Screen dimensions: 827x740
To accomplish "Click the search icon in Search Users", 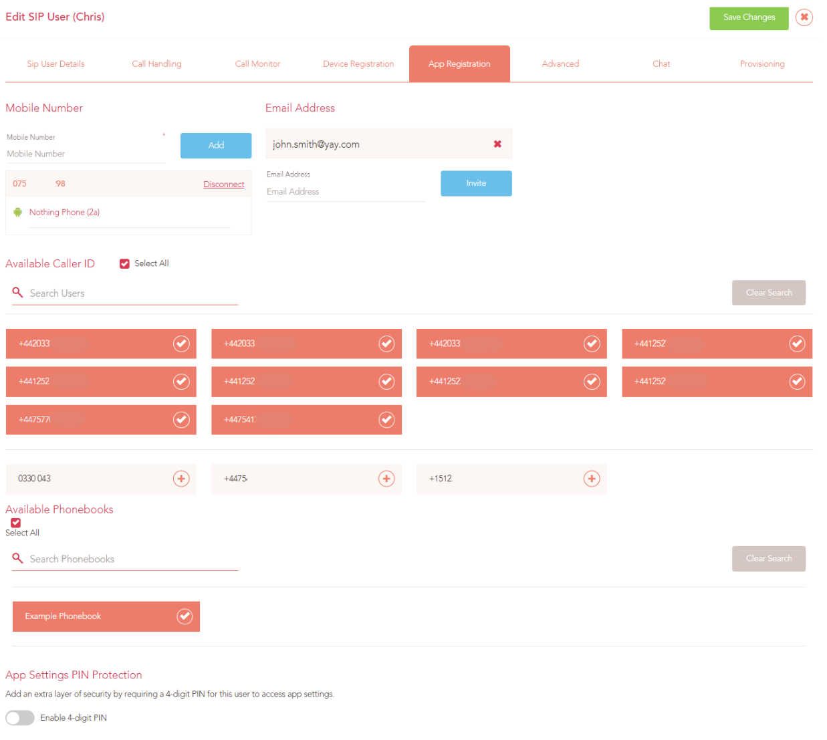I will 18,293.
